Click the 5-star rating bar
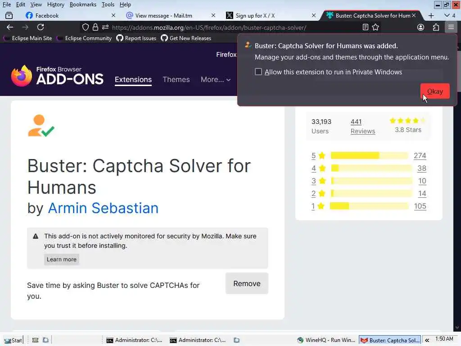Image resolution: width=461 pixels, height=346 pixels. click(369, 155)
